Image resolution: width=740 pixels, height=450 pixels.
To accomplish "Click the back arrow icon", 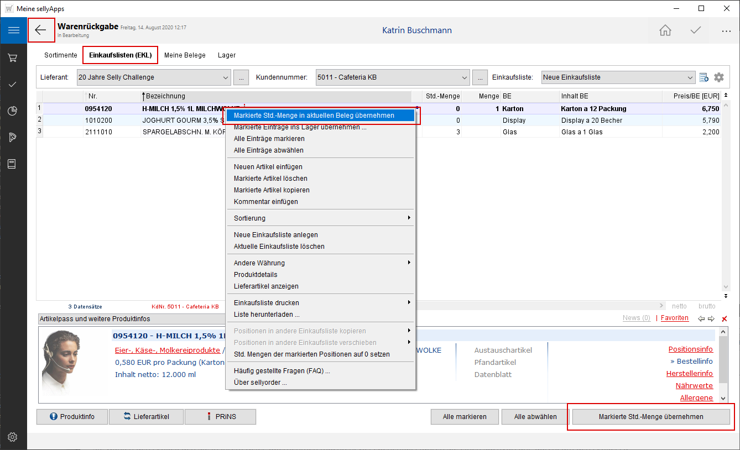I will point(41,30).
